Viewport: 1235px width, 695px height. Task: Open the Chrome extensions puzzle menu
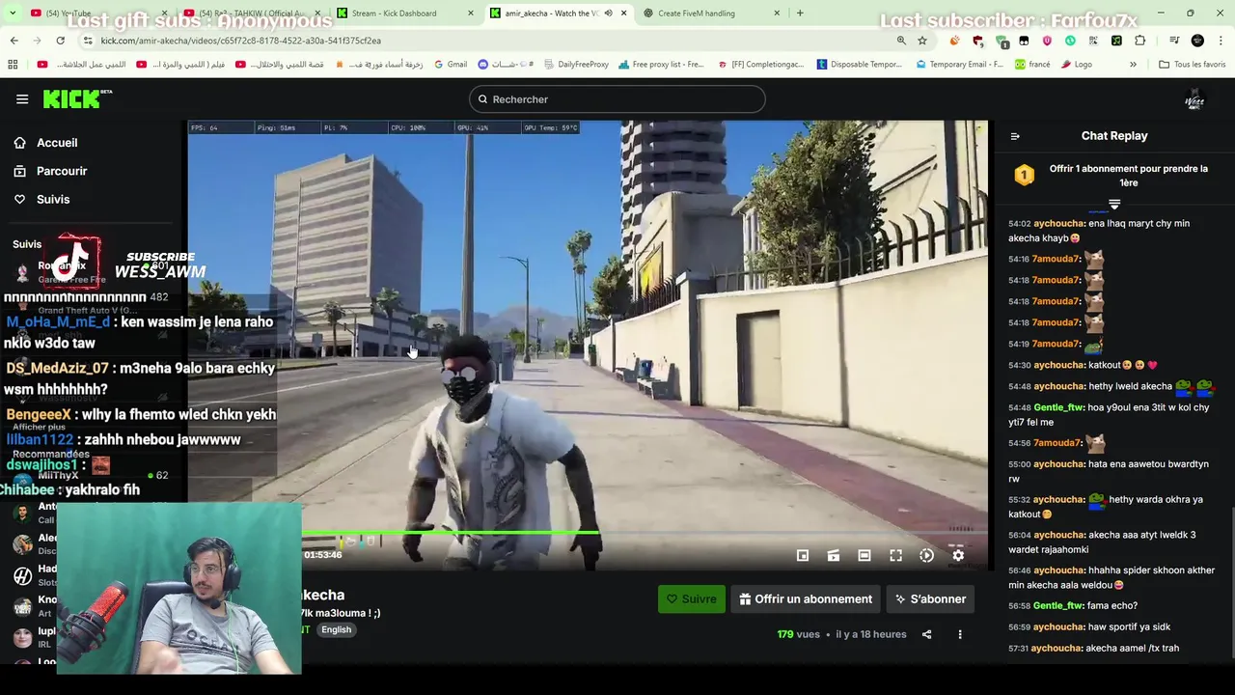pos(1139,41)
